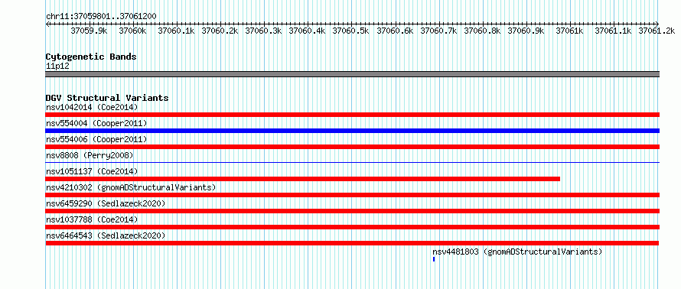Click the 37060.9k ruler tick label
Viewport: 681px width, 289px height.
pyautogui.click(x=526, y=31)
